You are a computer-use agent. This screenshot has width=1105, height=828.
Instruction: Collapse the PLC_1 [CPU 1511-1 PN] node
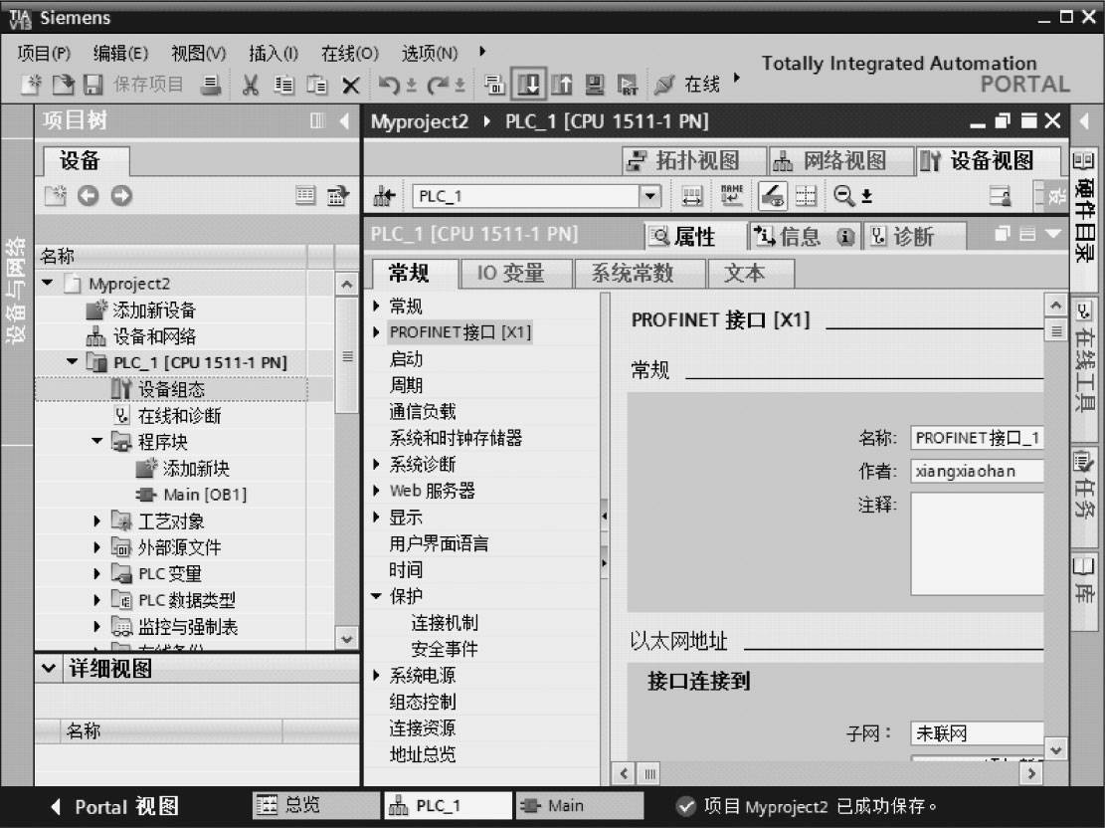[x=72, y=362]
